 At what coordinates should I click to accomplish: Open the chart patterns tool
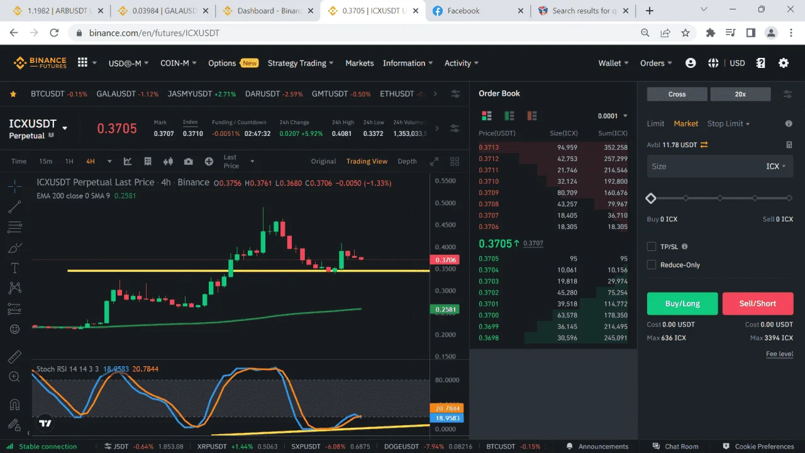[x=14, y=288]
